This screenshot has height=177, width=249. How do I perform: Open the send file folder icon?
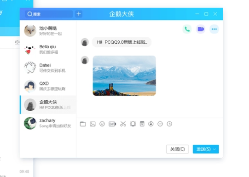coord(83,124)
